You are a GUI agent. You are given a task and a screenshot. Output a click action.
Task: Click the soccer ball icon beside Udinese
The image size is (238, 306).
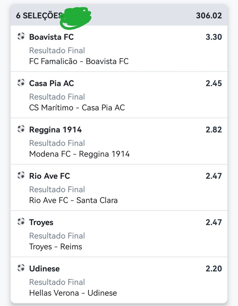click(x=21, y=268)
